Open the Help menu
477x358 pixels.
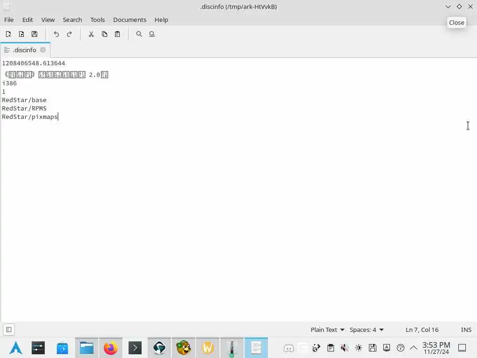pyautogui.click(x=161, y=20)
